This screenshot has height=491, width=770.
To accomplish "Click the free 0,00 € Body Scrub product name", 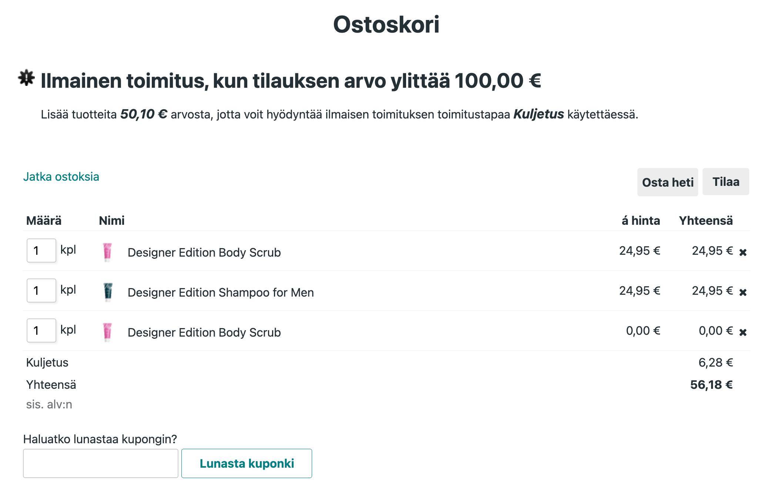I will pos(204,333).
